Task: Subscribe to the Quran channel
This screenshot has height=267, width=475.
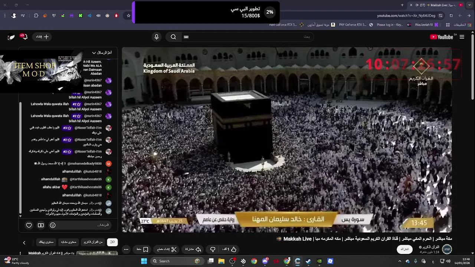Action: pyautogui.click(x=405, y=249)
